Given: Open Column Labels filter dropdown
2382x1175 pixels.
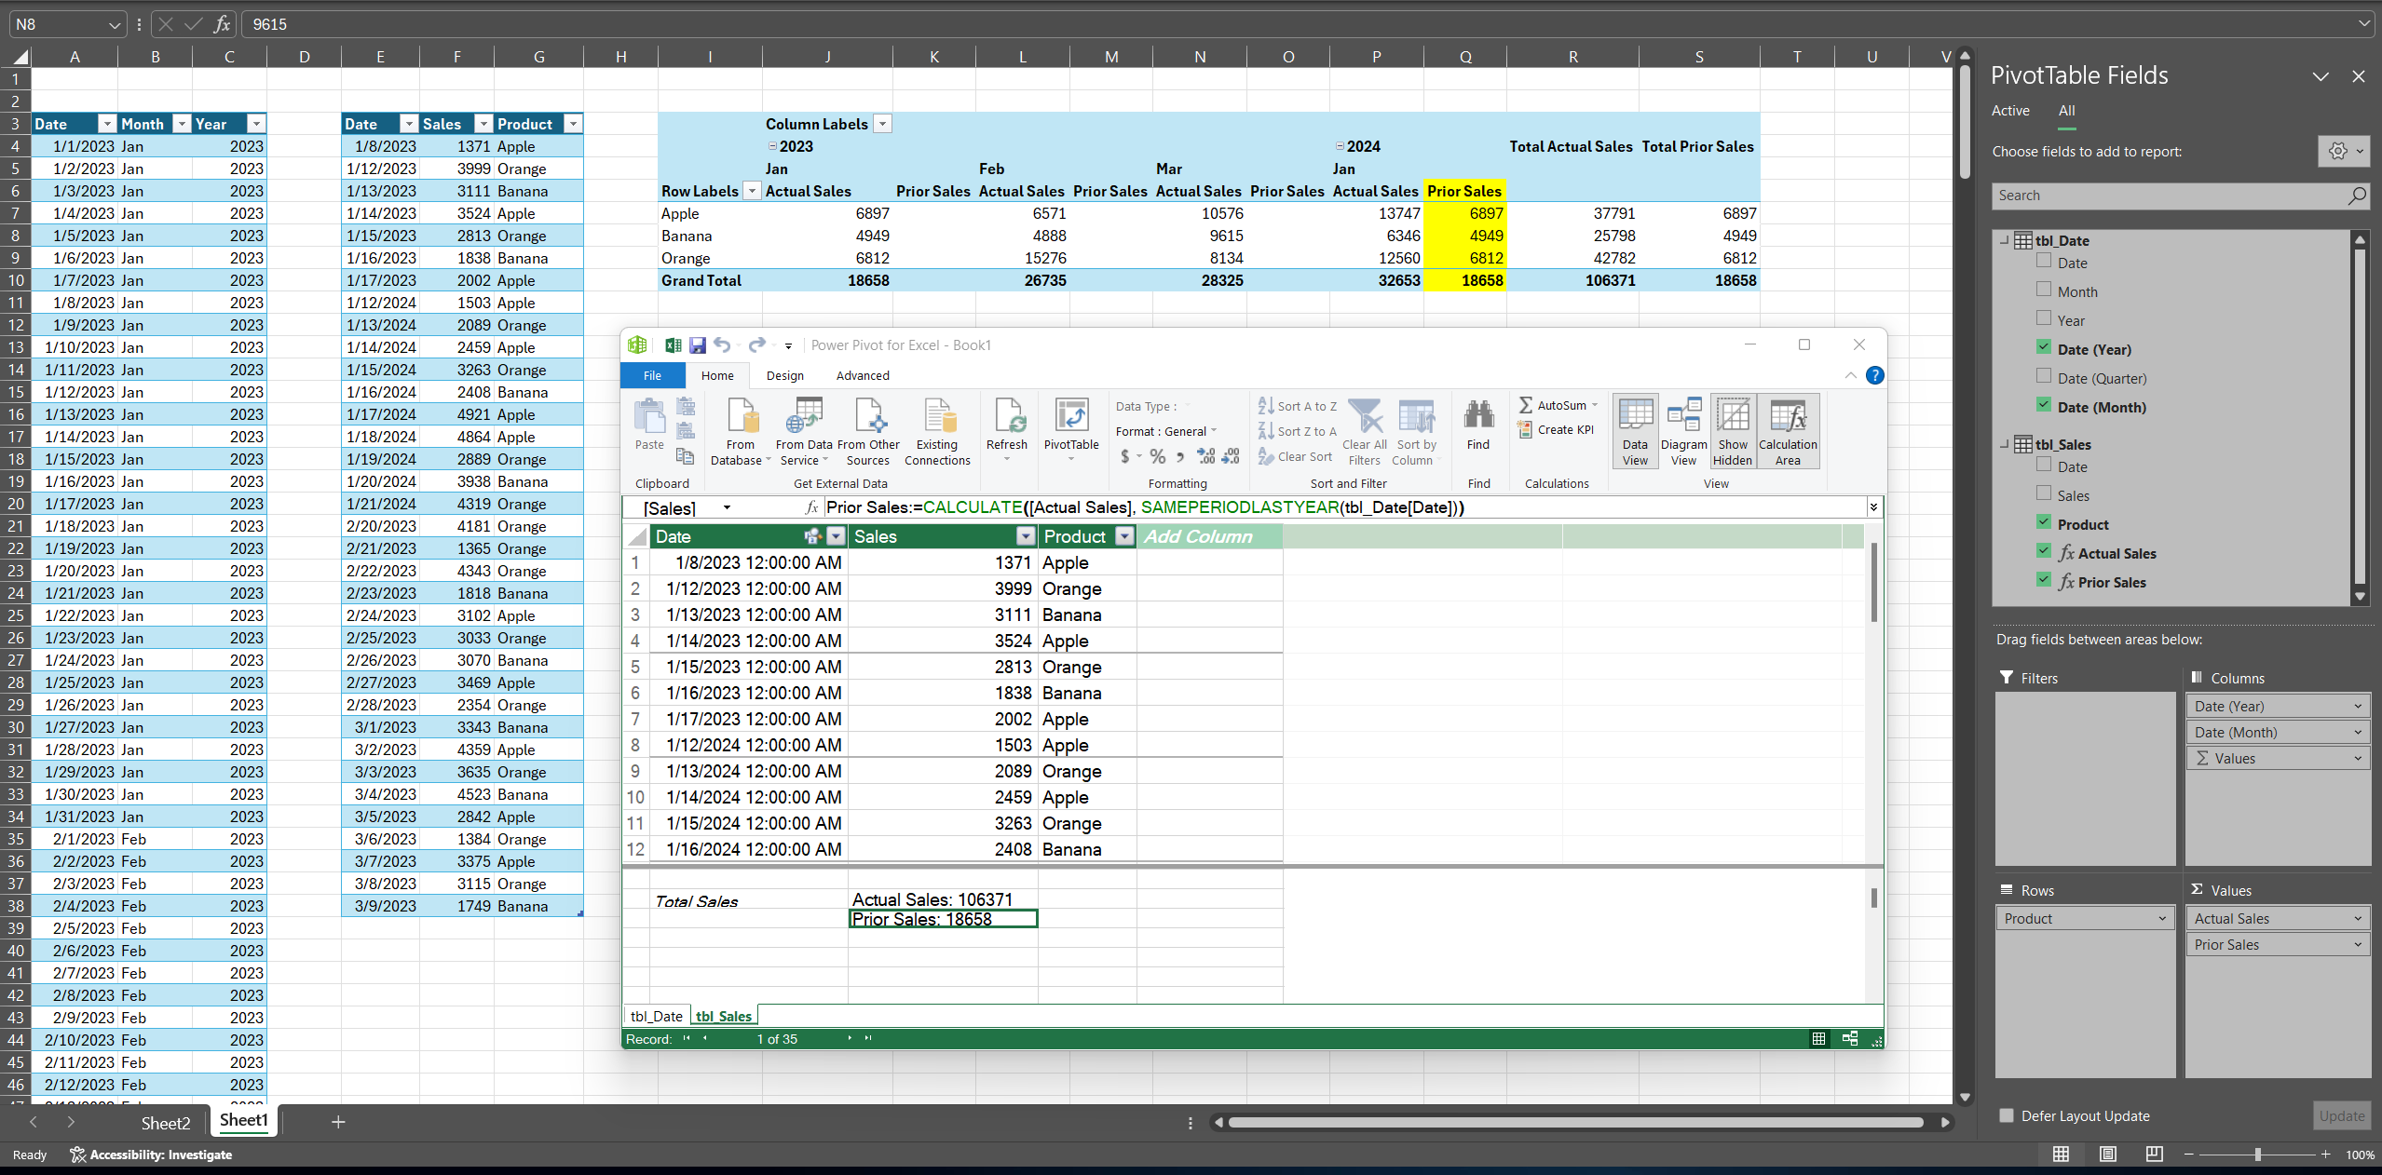Looking at the screenshot, I should click(882, 124).
